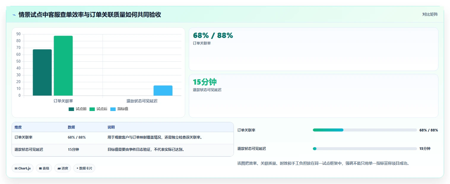Click the 订单关联率 x-axis label
Screen dimensions: 450x184
click(x=63, y=101)
